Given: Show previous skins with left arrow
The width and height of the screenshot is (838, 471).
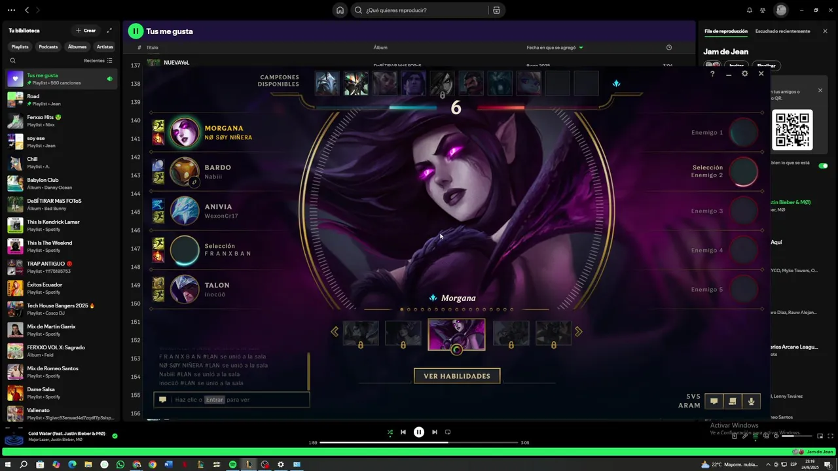Looking at the screenshot, I should coord(335,332).
